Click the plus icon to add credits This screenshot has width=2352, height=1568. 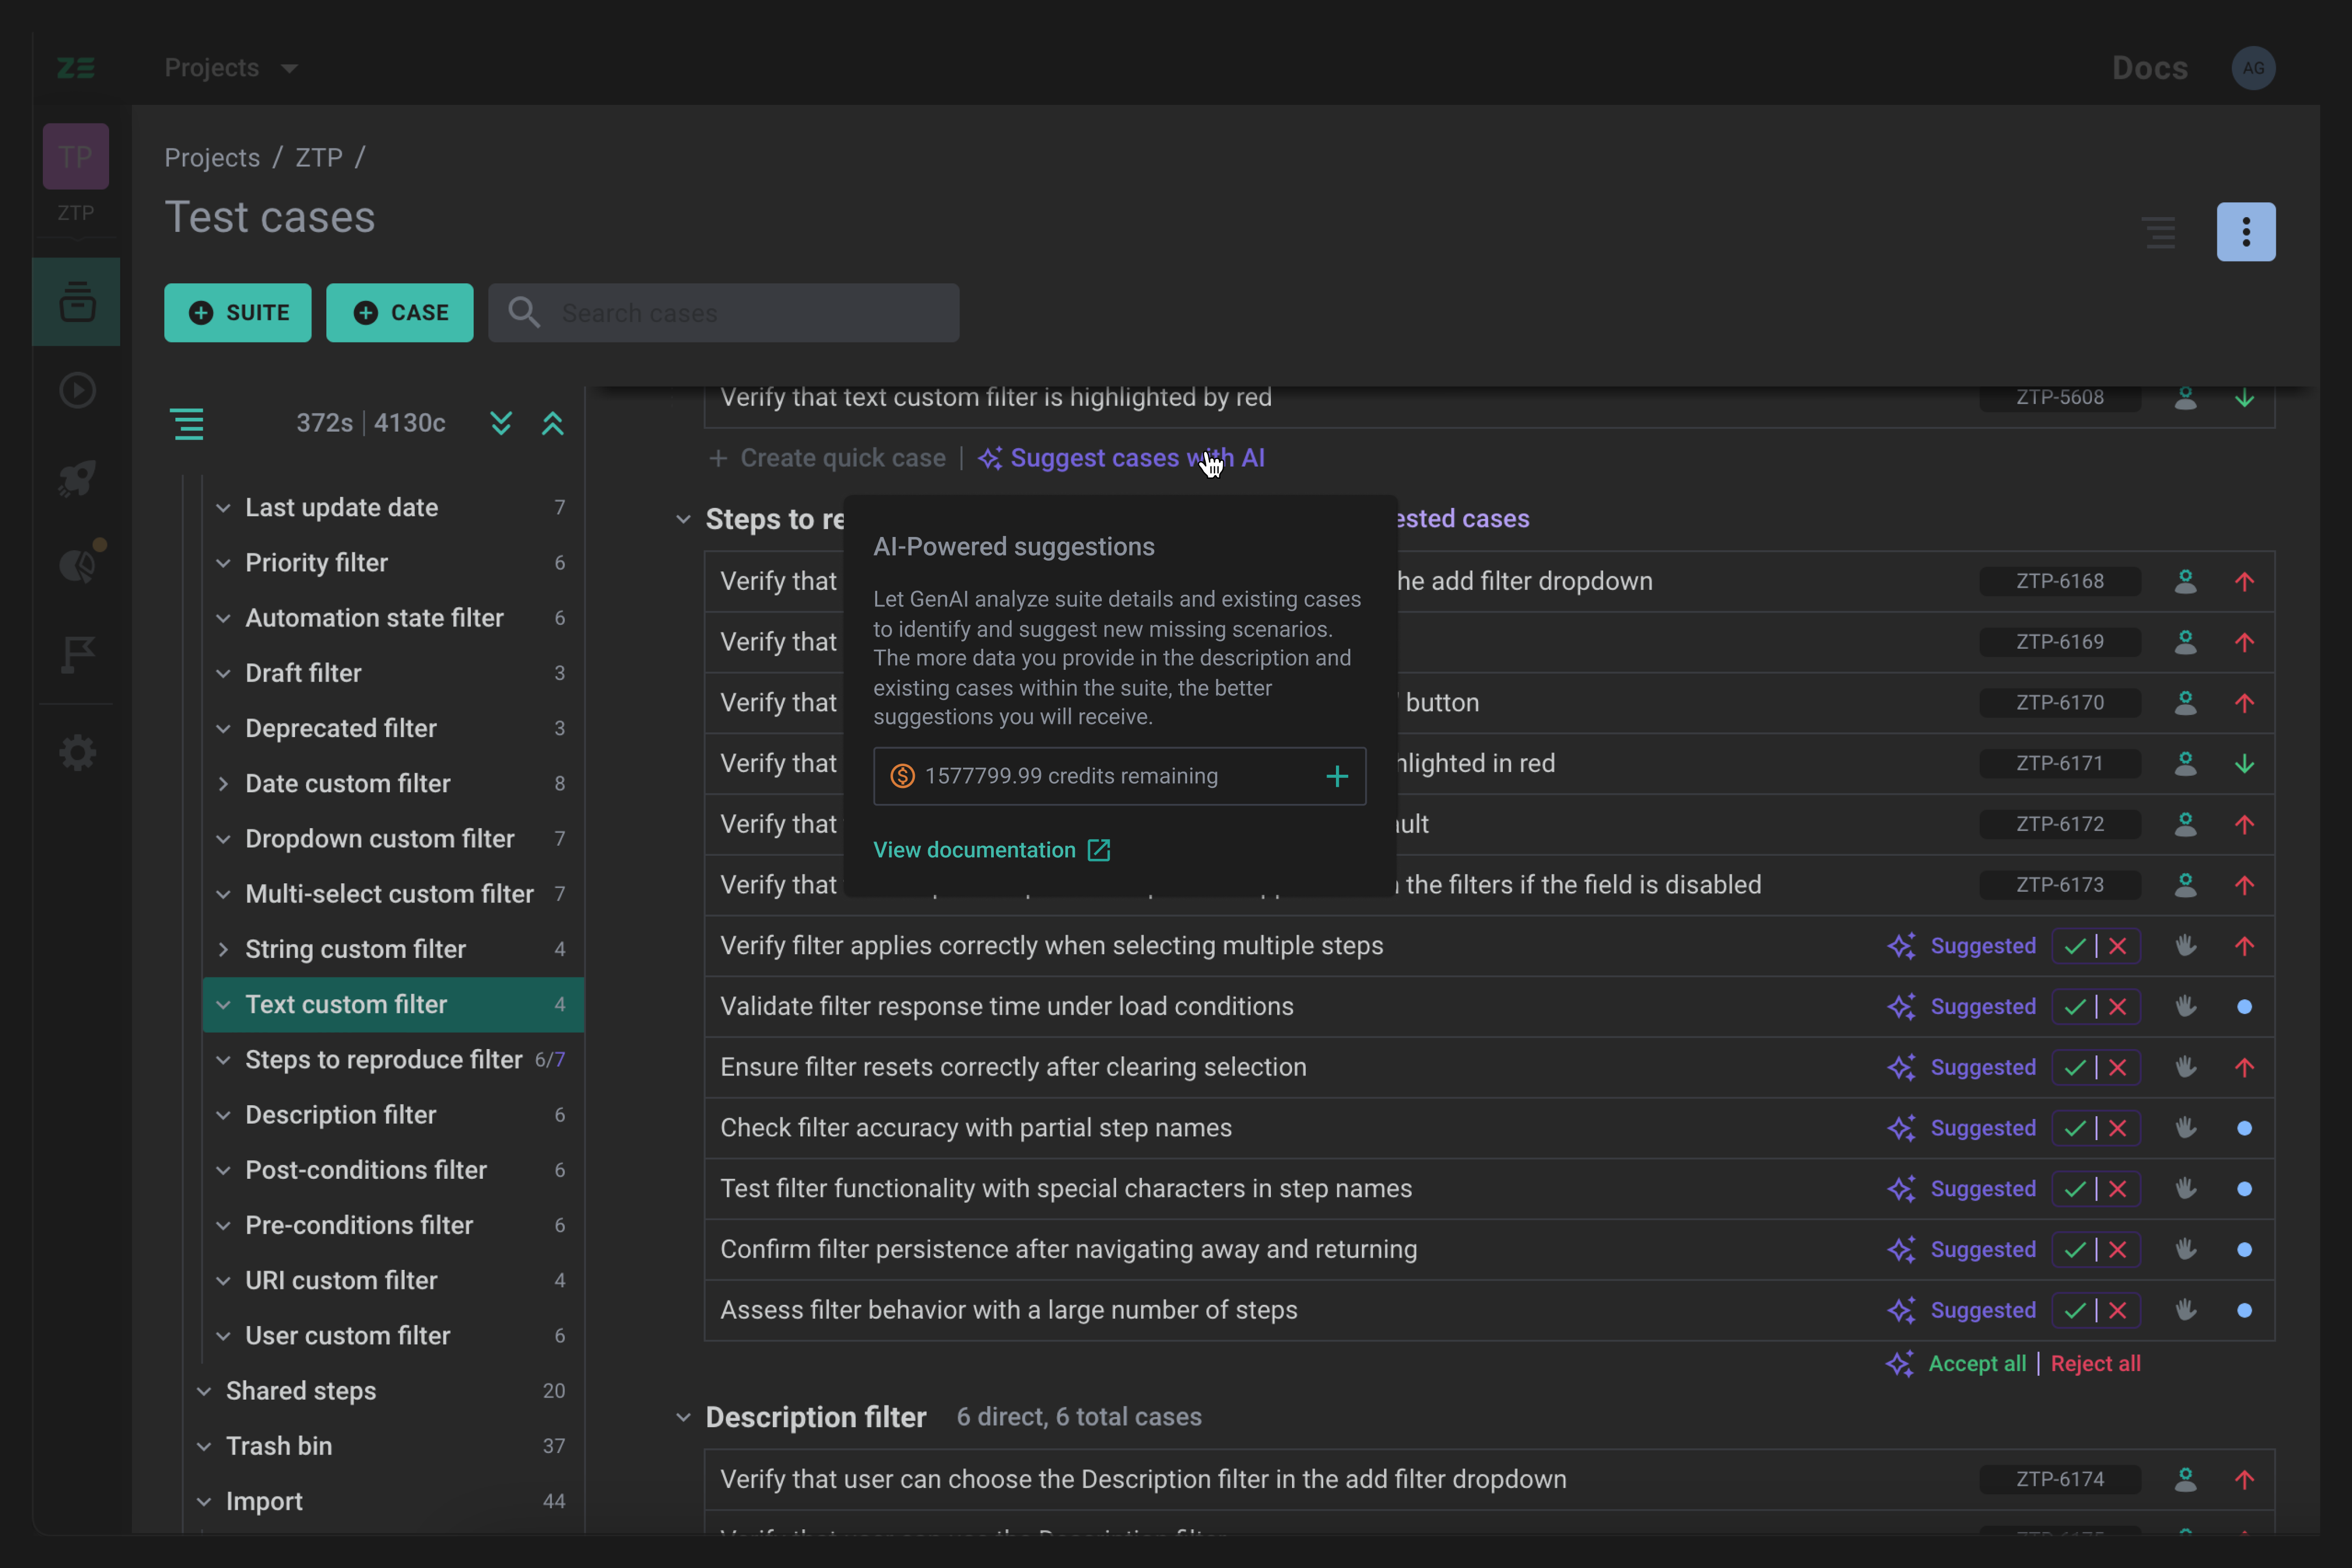pyautogui.click(x=1337, y=776)
